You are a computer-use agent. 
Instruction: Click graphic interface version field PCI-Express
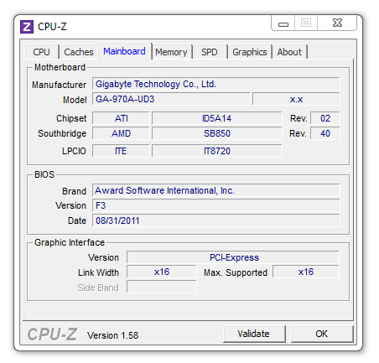(x=233, y=257)
